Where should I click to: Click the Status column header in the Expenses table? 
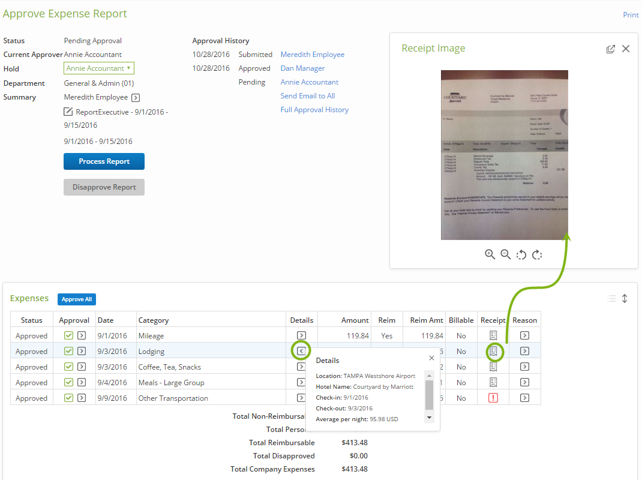[32, 320]
